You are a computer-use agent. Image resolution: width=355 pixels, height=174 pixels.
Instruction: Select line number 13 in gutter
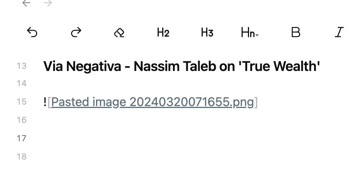[x=21, y=66]
